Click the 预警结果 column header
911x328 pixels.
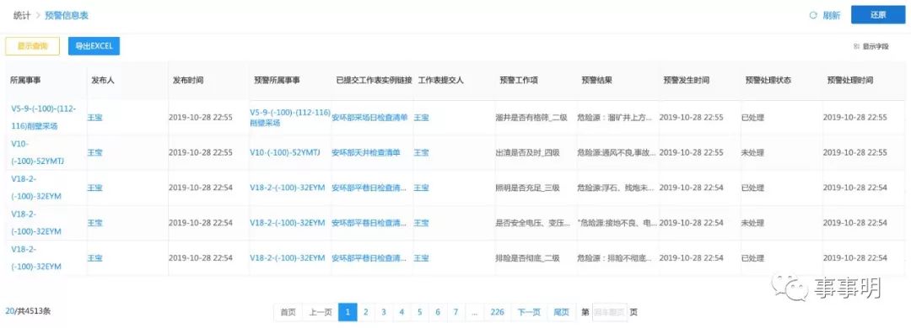596,81
